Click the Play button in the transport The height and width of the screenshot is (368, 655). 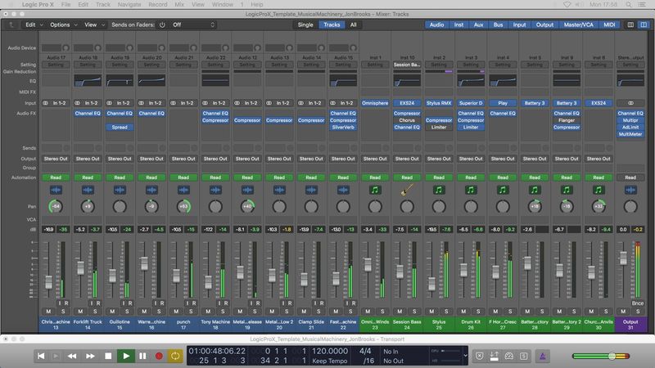(126, 356)
